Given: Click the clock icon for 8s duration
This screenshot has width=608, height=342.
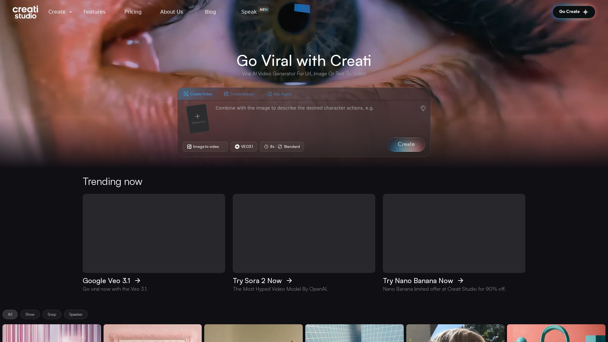Looking at the screenshot, I should [x=266, y=147].
